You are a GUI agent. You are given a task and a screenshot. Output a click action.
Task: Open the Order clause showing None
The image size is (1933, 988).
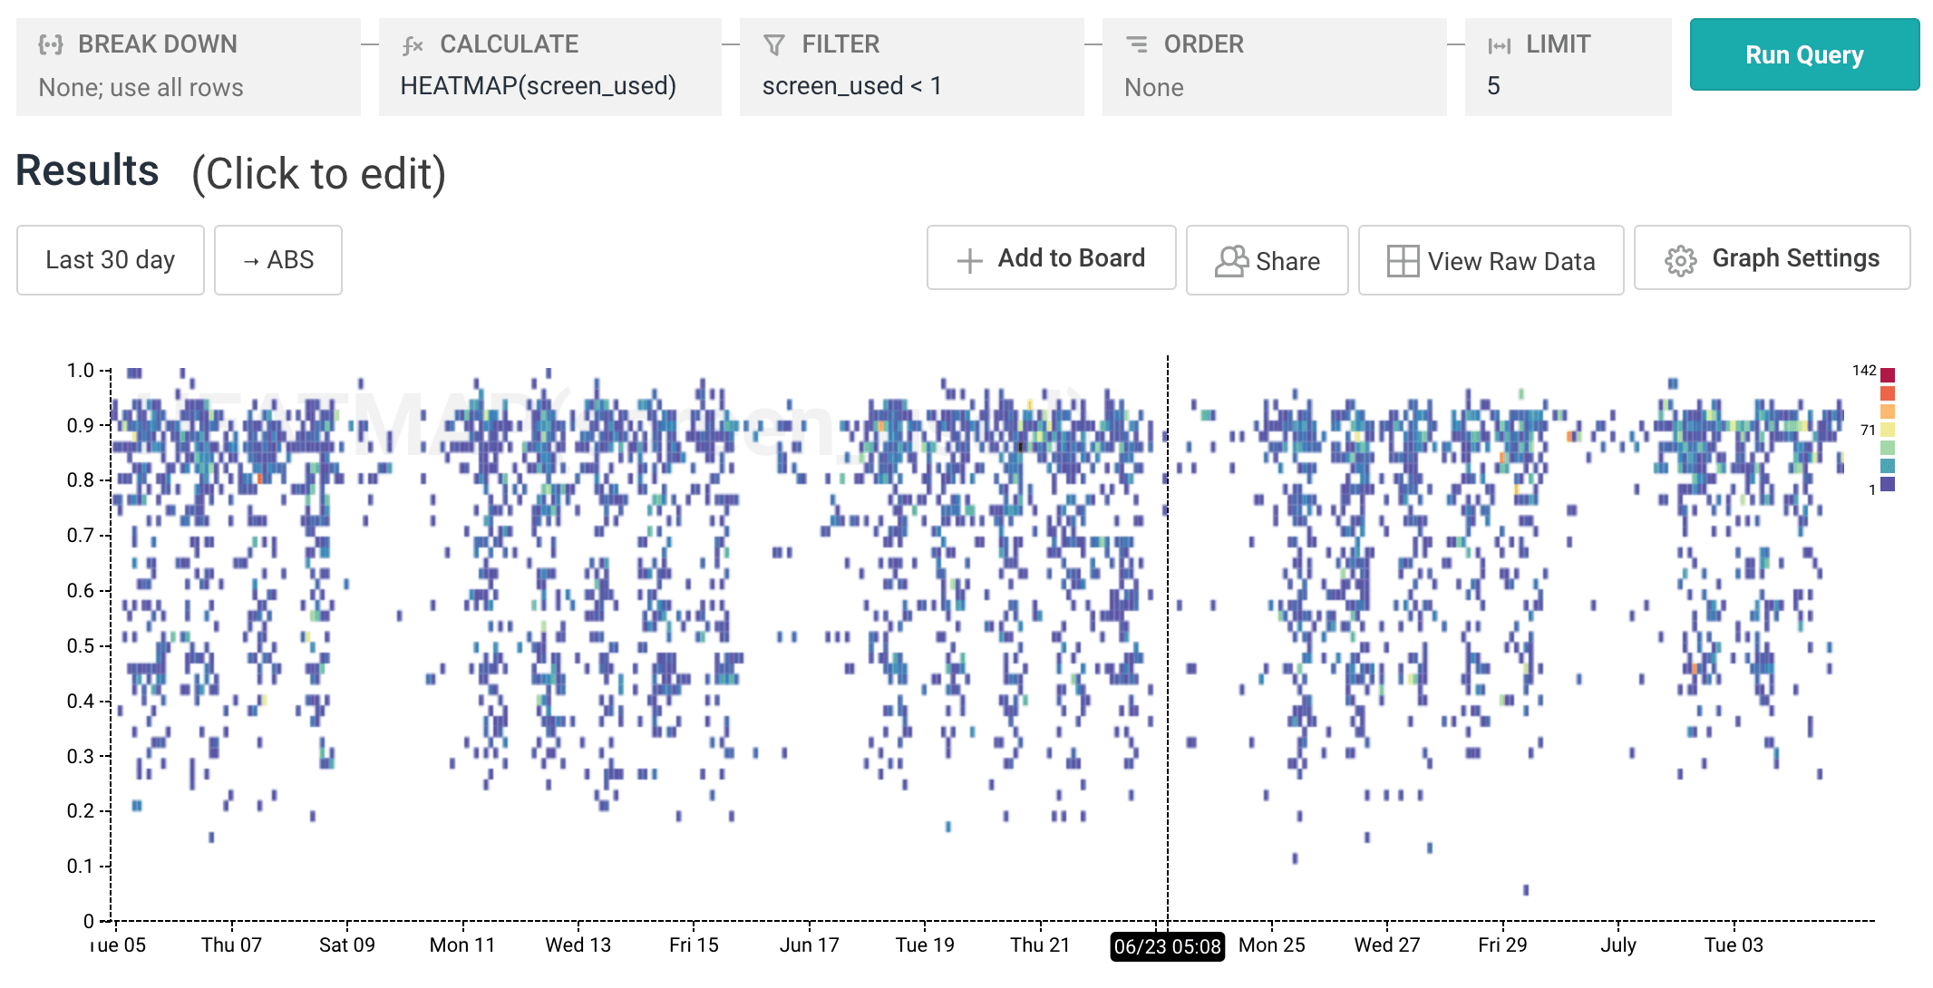point(1153,88)
